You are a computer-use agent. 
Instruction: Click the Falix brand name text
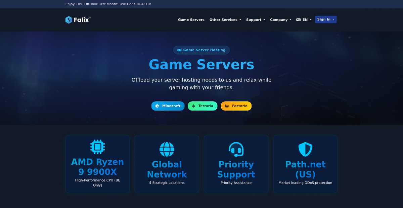coord(82,20)
